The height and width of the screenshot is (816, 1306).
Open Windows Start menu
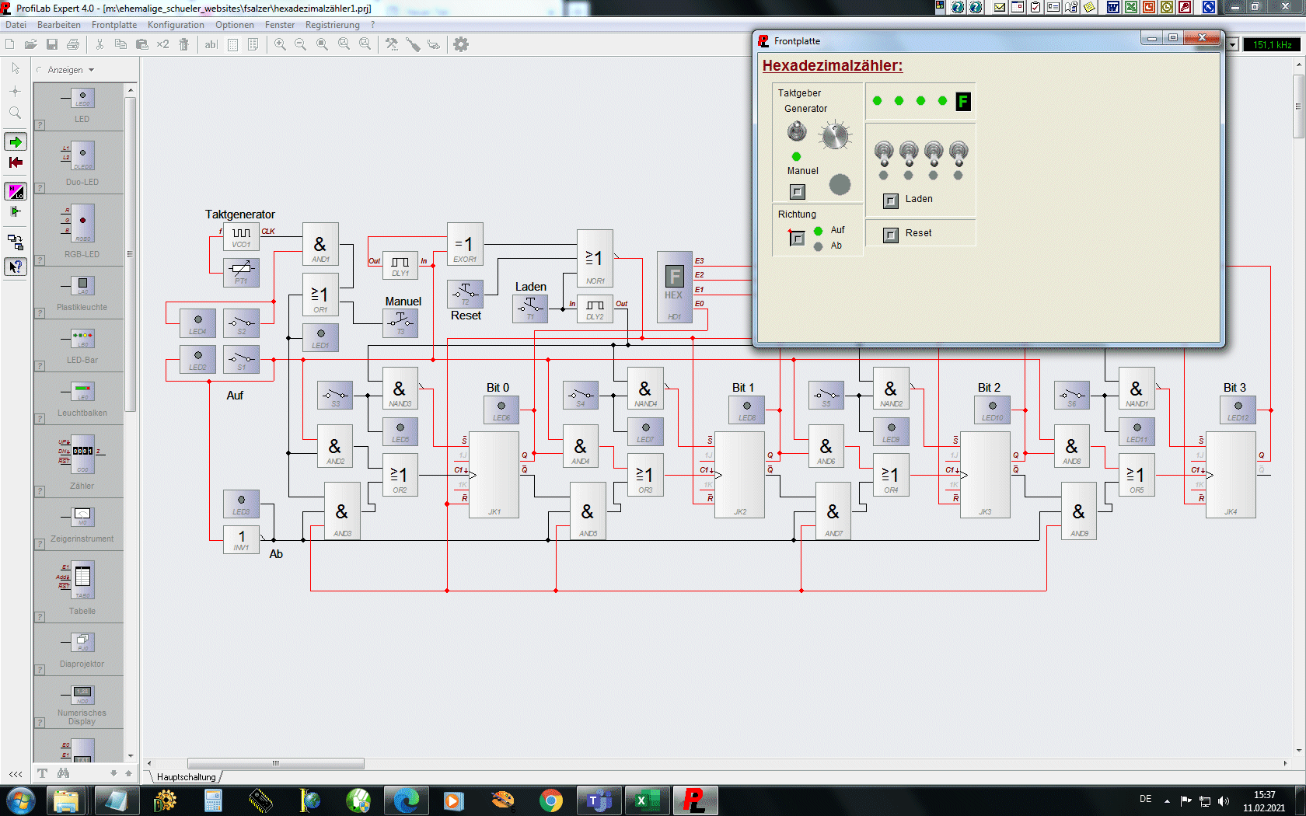[21, 800]
